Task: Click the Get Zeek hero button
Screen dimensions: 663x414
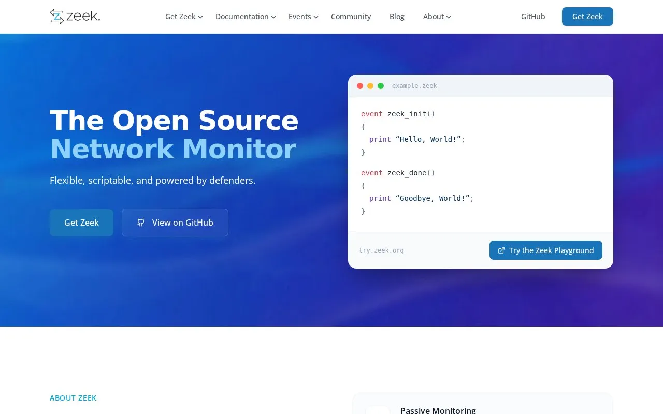Action: click(81, 223)
